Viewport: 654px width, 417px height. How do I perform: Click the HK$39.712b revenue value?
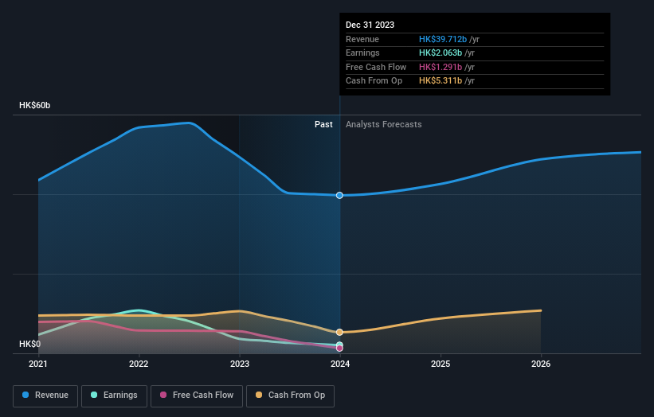click(x=443, y=39)
